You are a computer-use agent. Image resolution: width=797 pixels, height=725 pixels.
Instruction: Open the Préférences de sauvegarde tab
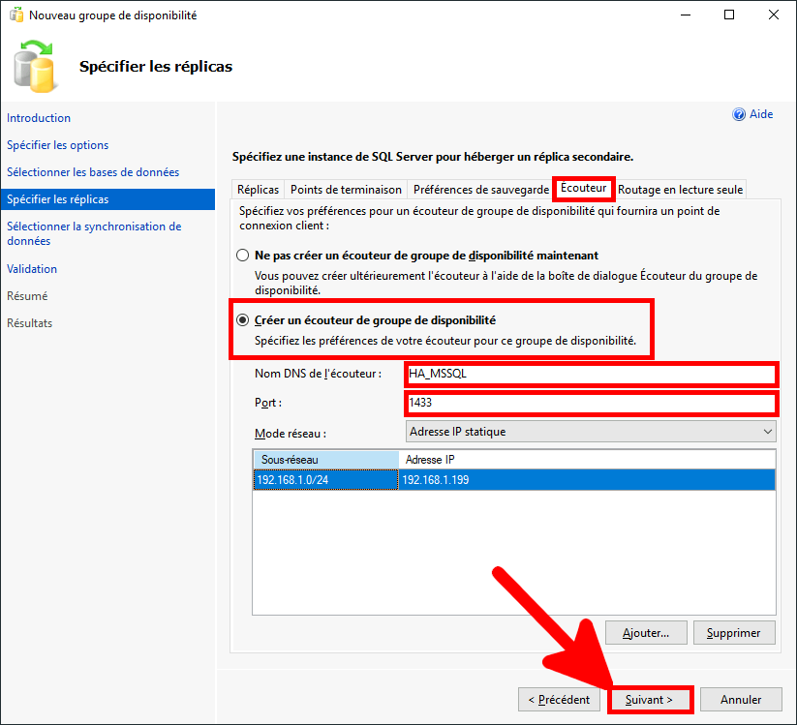point(480,190)
